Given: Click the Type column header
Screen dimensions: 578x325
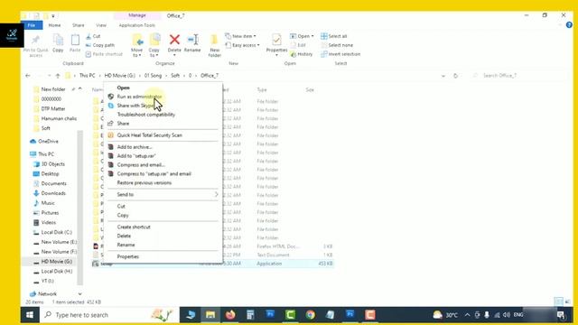Looking at the screenshot, I should pos(262,90).
